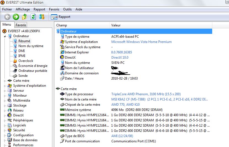Open the Aide menu
This screenshot has width=229, height=147.
79,9
